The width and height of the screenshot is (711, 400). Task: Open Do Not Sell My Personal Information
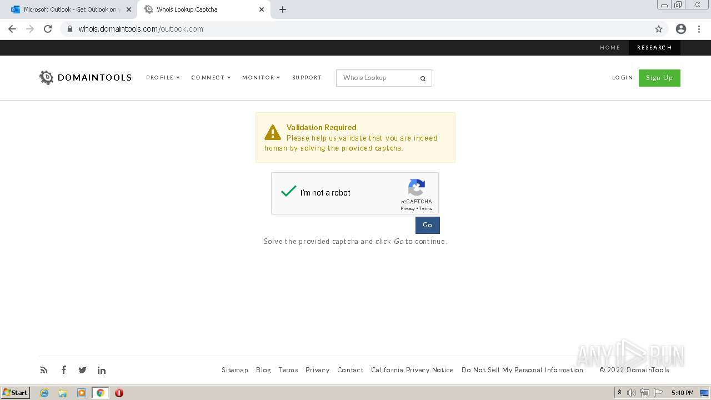tap(522, 370)
